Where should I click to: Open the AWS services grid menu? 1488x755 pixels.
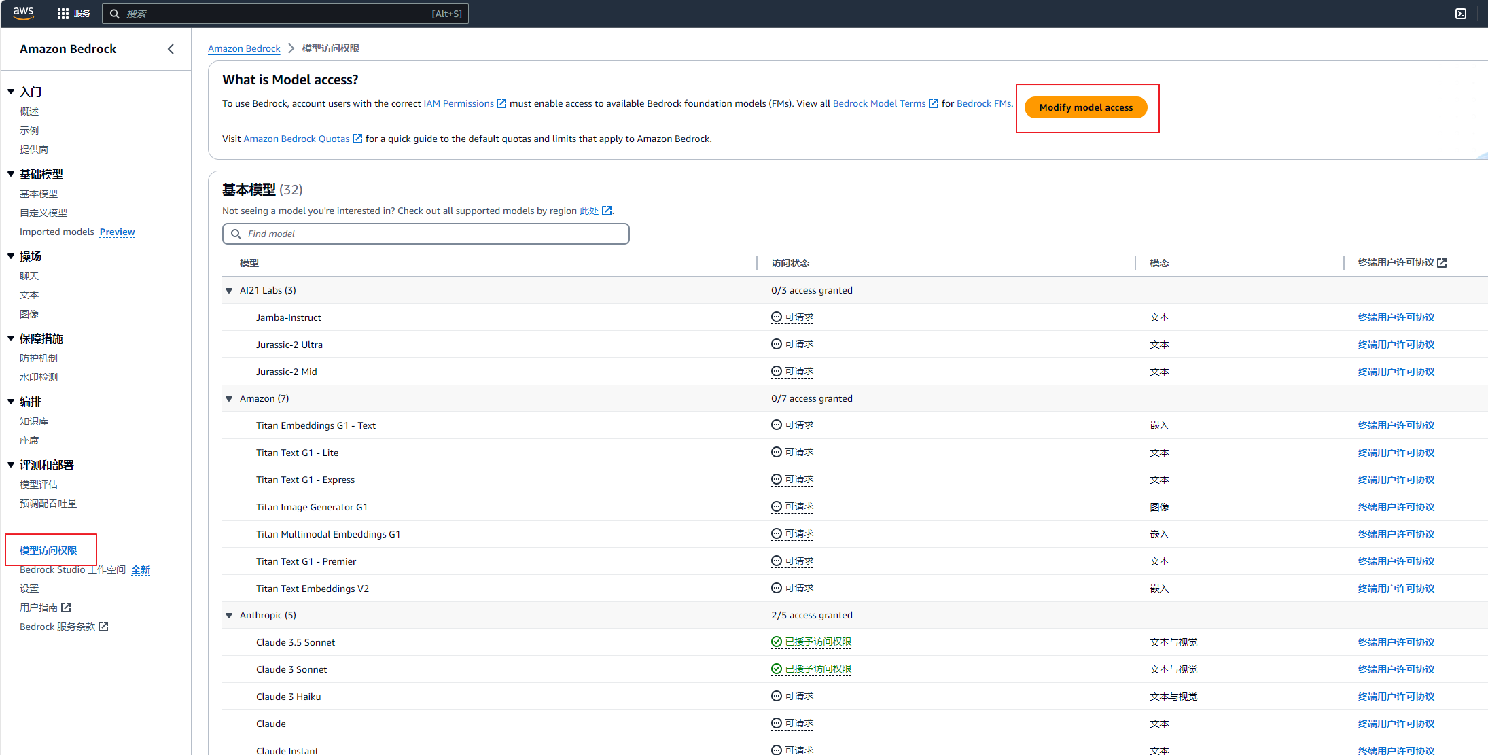click(x=62, y=13)
